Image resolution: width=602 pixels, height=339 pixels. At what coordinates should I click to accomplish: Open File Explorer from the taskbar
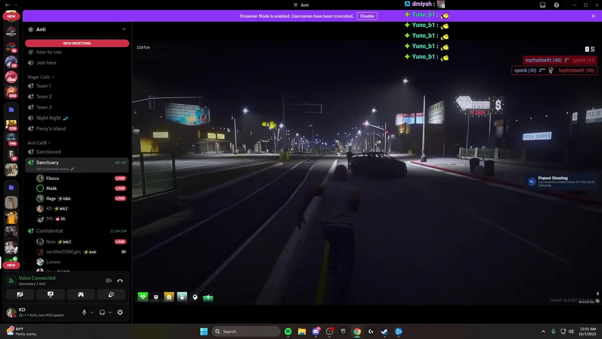click(x=302, y=331)
